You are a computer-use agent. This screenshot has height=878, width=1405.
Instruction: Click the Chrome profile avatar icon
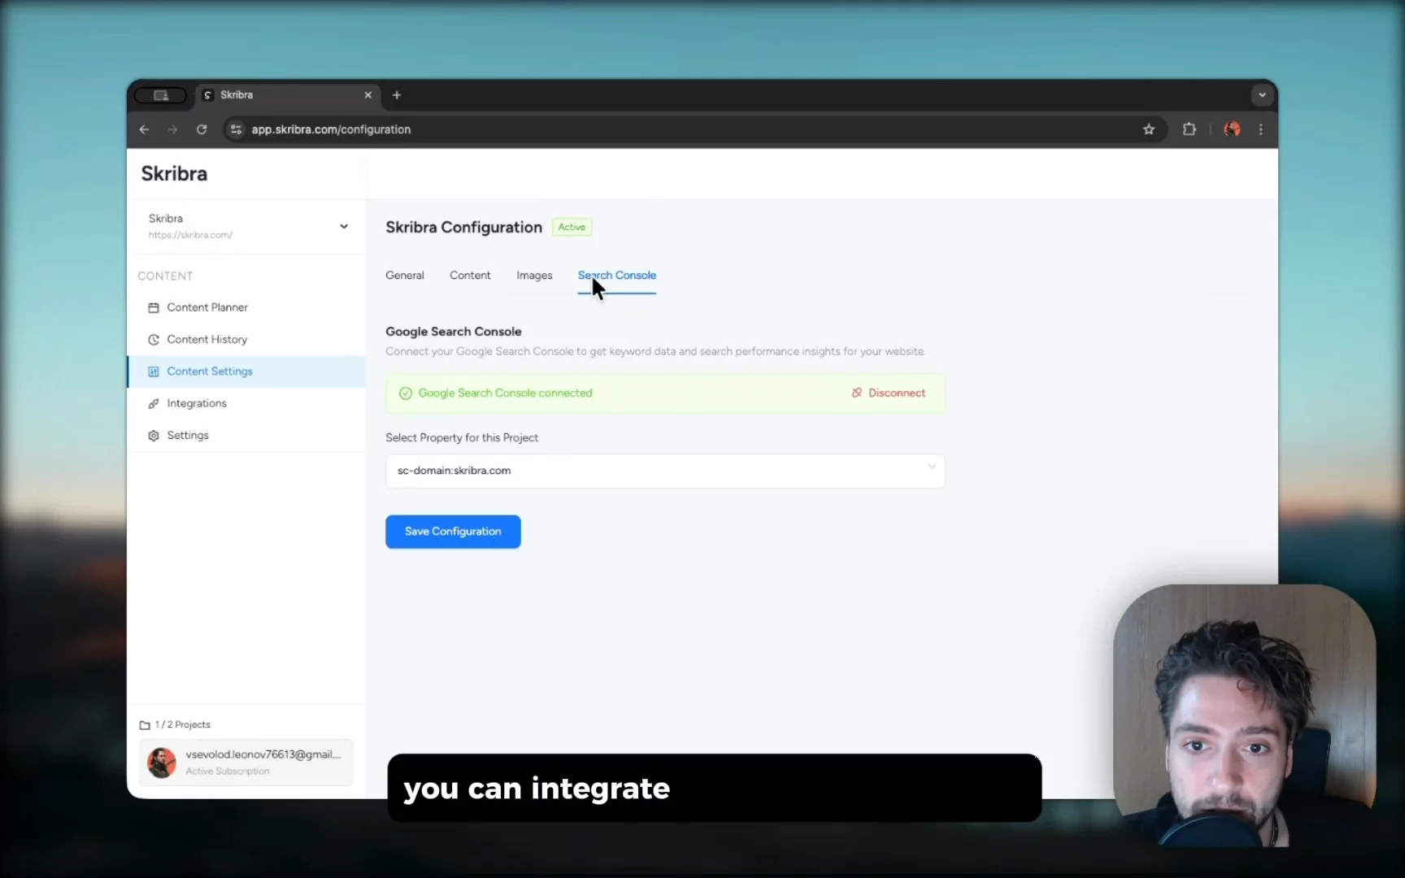click(x=1232, y=129)
